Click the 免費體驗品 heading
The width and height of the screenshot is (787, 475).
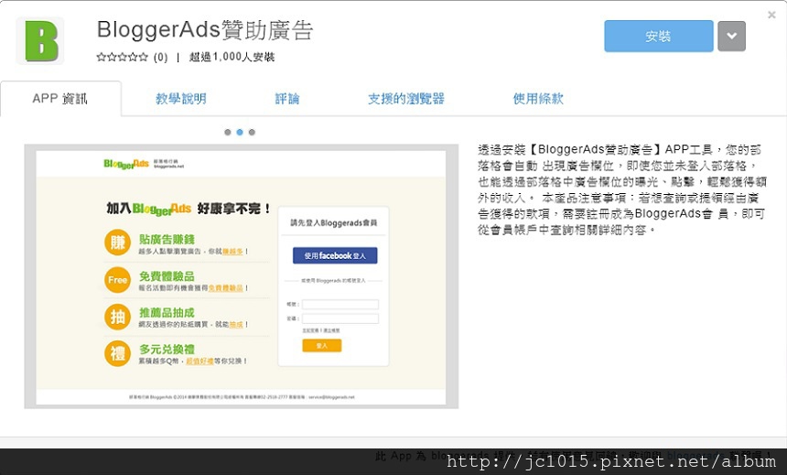(x=167, y=276)
